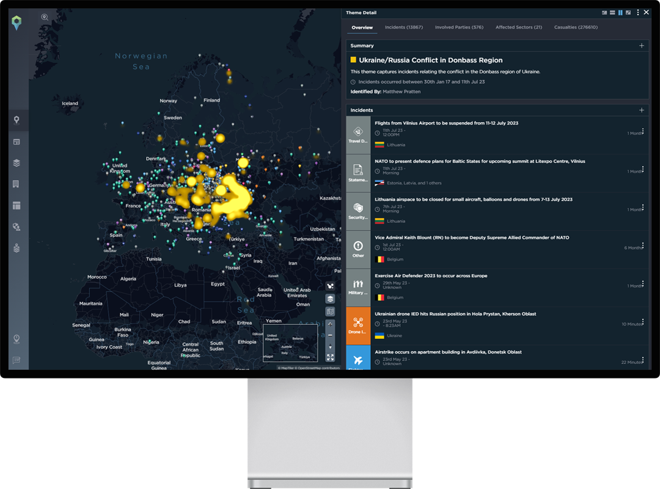
Task: Toggle the cluster nodes map control
Action: (x=331, y=286)
